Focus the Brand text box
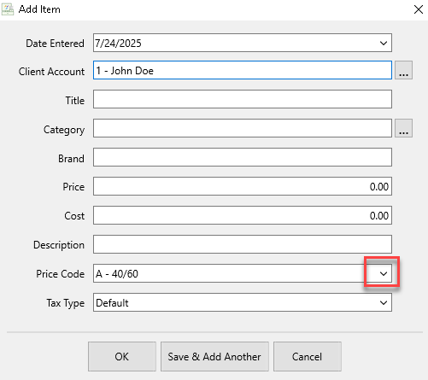 [243, 157]
